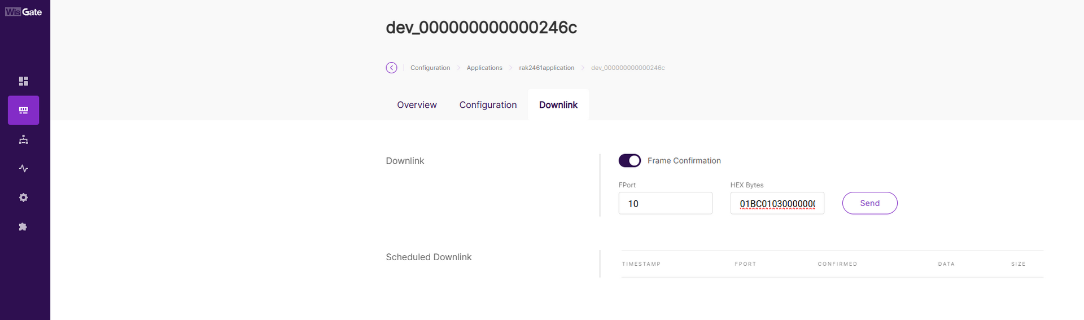Viewport: 1084px width, 320px height.
Task: Click the Send button
Action: point(869,203)
